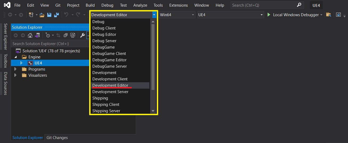Switch to the Solution Explorer tab
This screenshot has height=143, width=348.
28,138
